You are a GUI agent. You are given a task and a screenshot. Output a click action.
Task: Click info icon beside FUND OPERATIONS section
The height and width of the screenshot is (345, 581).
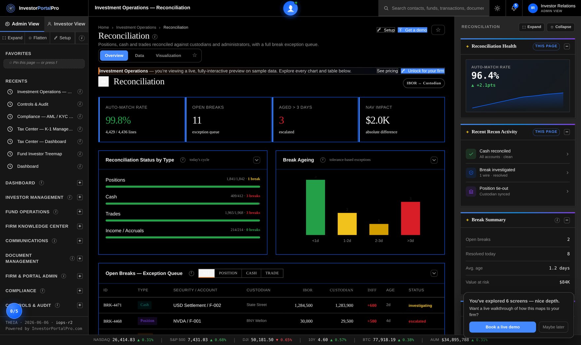[56, 212]
